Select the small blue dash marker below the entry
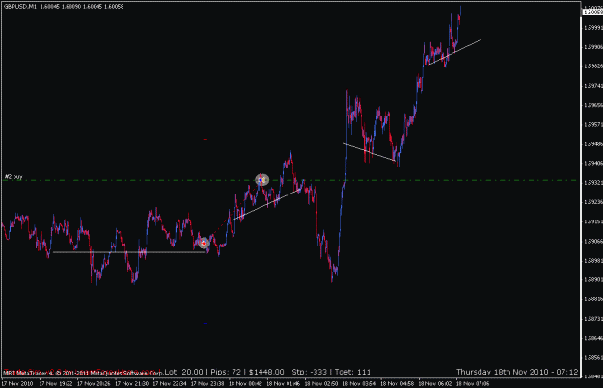Viewport: 603px width, 388px height. coord(205,323)
